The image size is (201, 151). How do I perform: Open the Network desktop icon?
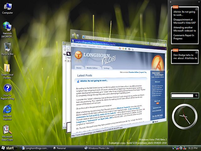7,27
